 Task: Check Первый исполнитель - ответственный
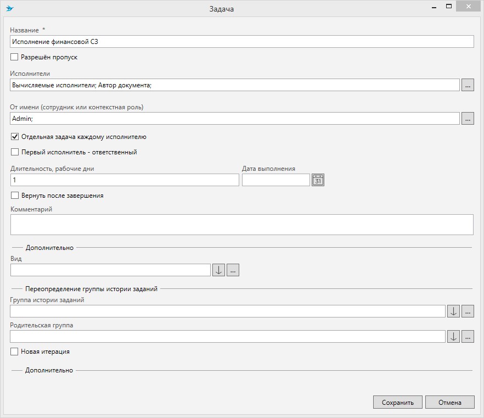click(x=15, y=152)
